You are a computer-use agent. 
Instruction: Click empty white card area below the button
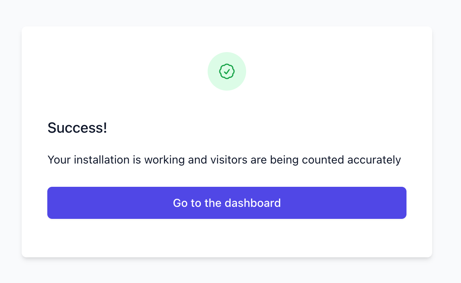226,237
